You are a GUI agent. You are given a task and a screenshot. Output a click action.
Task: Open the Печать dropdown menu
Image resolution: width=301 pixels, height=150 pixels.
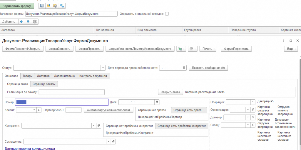(209, 49)
